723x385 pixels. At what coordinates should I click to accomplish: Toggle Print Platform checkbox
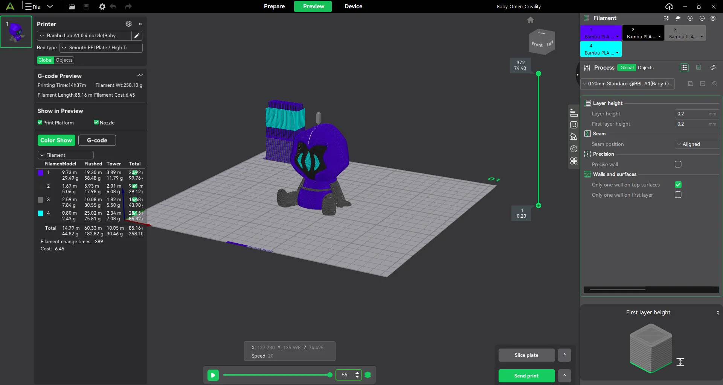point(40,123)
